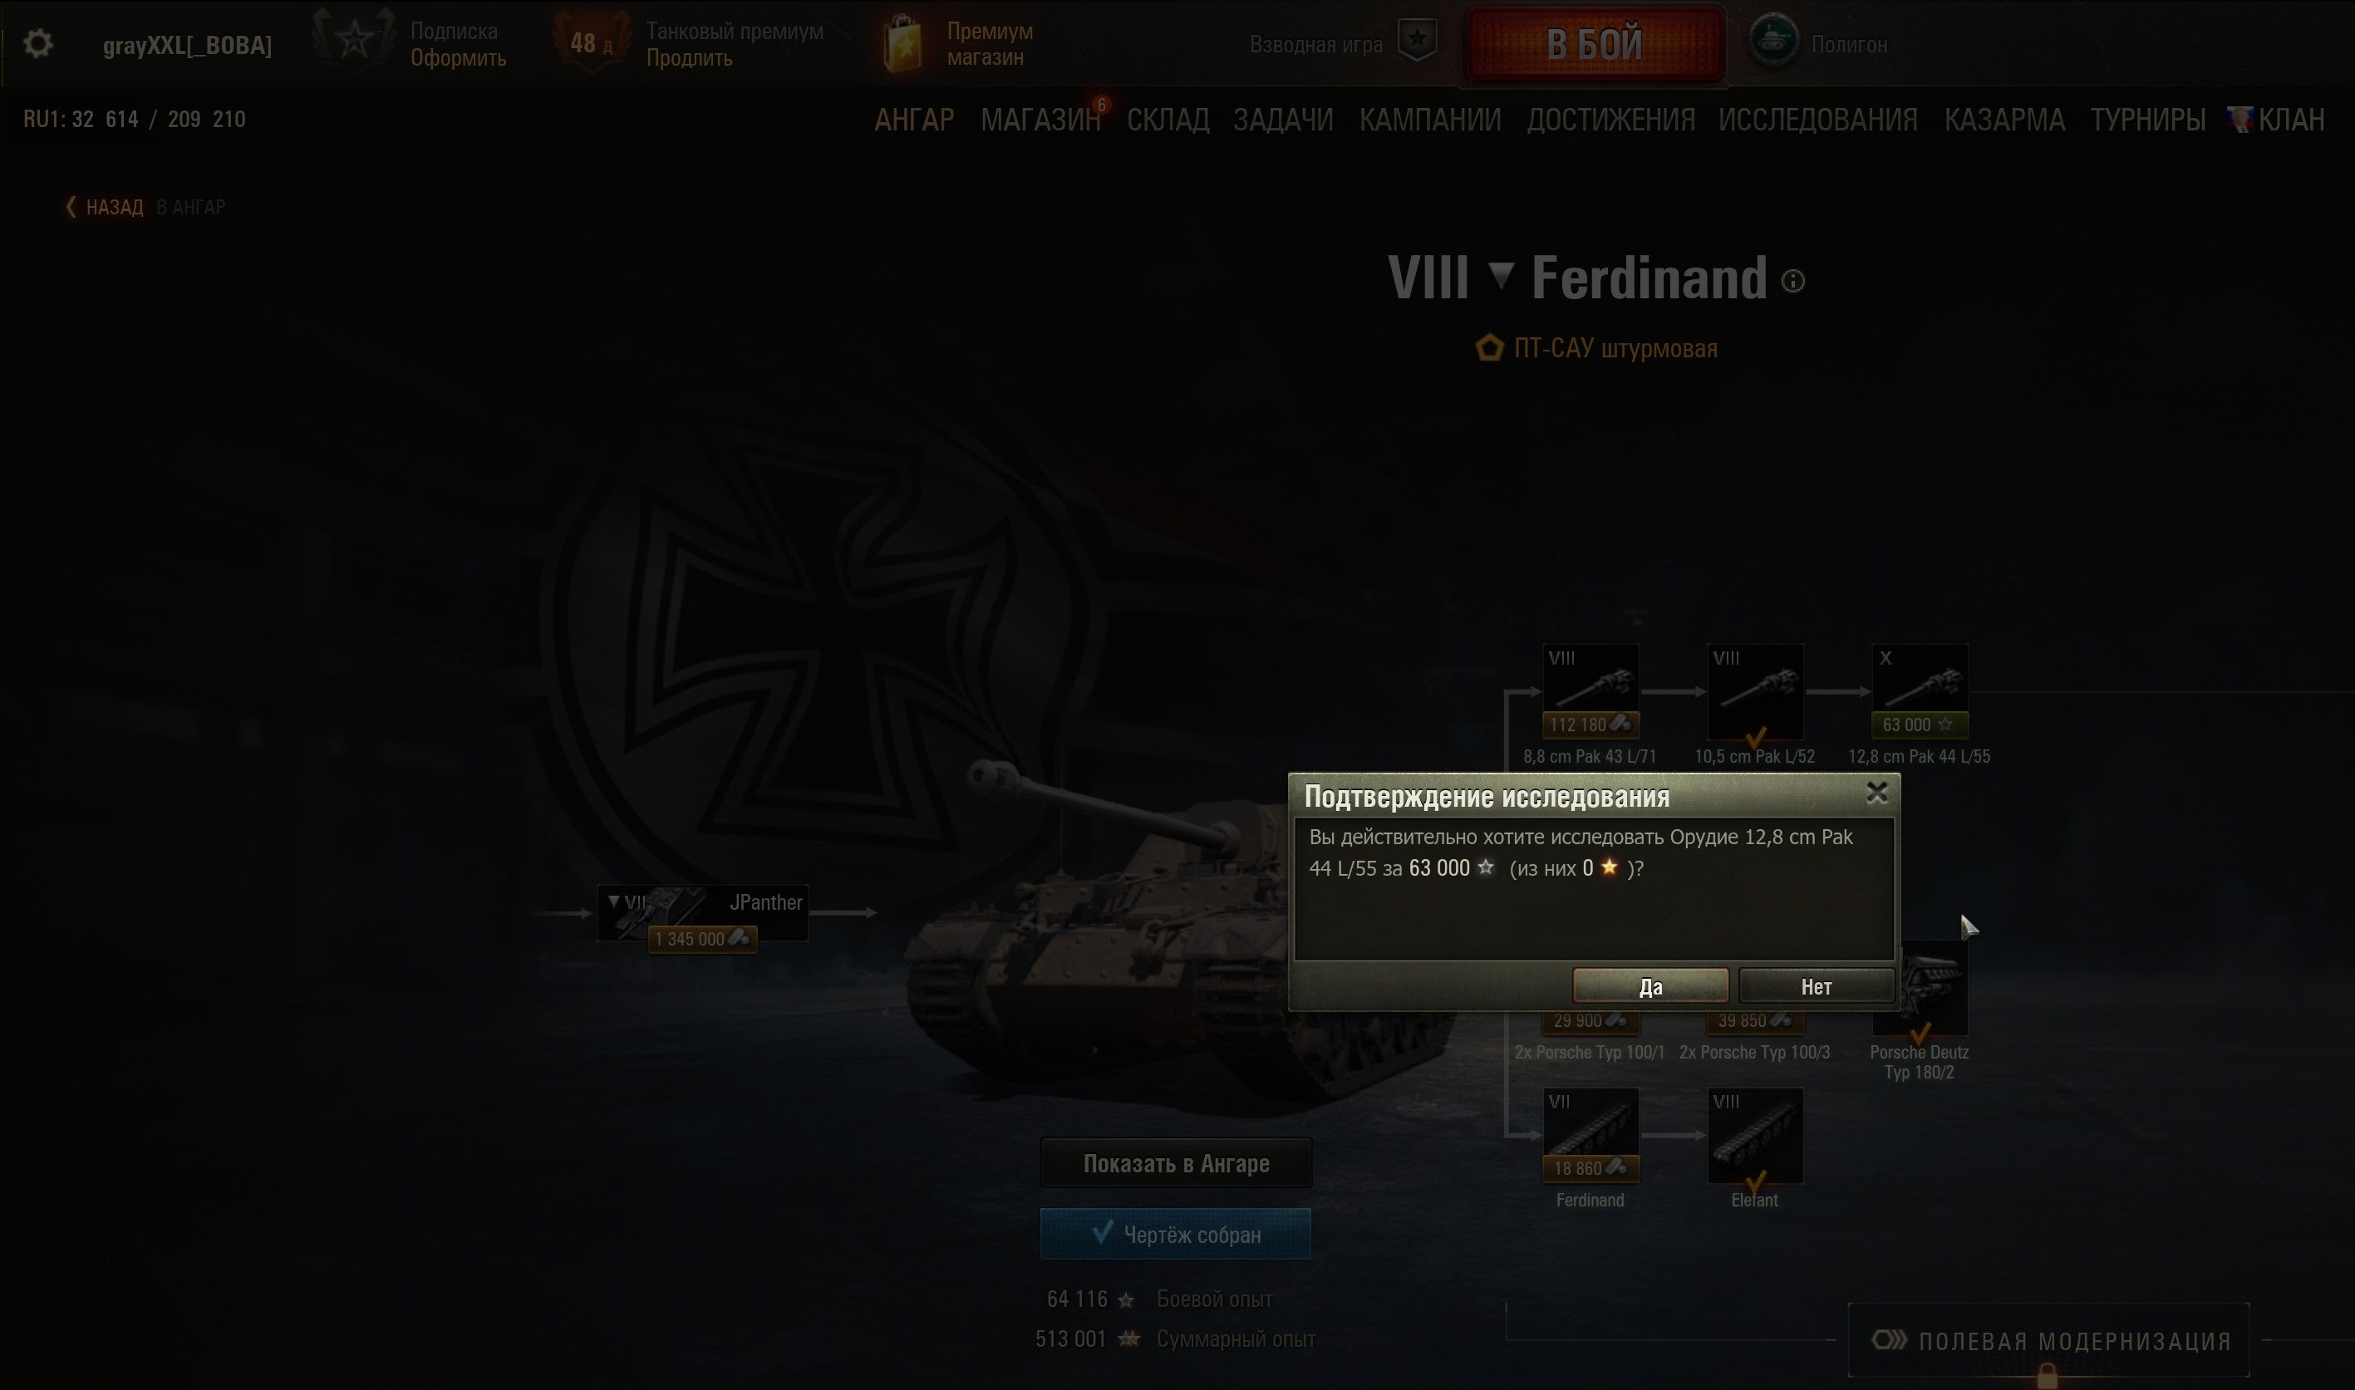2355x1390 pixels.
Task: Click the Premium shop bag icon
Action: pyautogui.click(x=903, y=44)
